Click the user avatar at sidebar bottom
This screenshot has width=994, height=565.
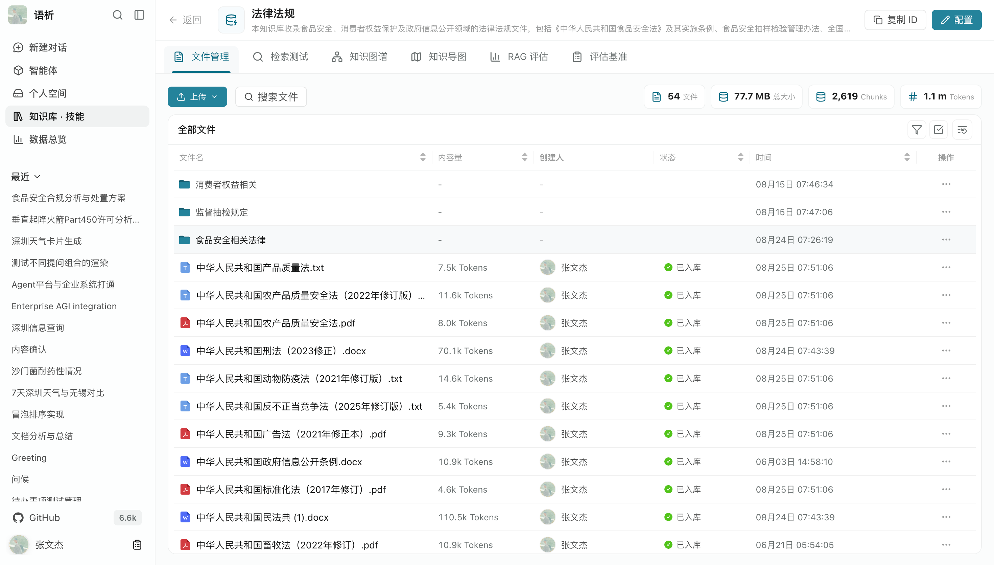point(19,545)
